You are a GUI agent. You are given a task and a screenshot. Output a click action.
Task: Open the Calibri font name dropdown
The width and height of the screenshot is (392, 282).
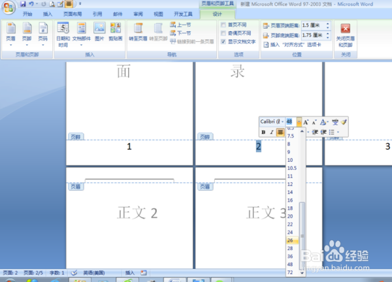(x=283, y=121)
